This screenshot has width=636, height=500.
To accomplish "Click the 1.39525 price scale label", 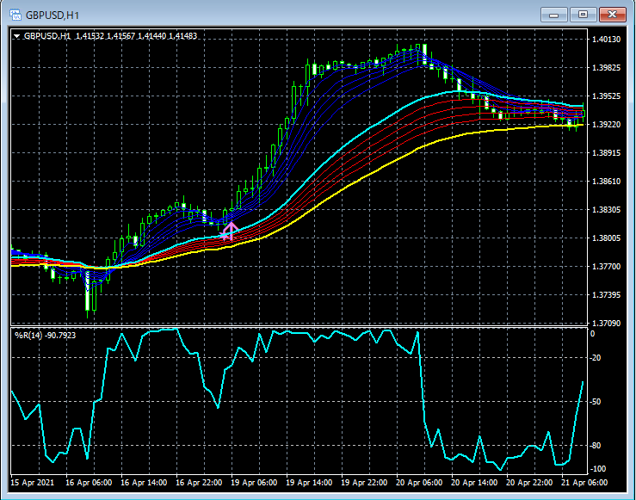I will click(x=606, y=96).
